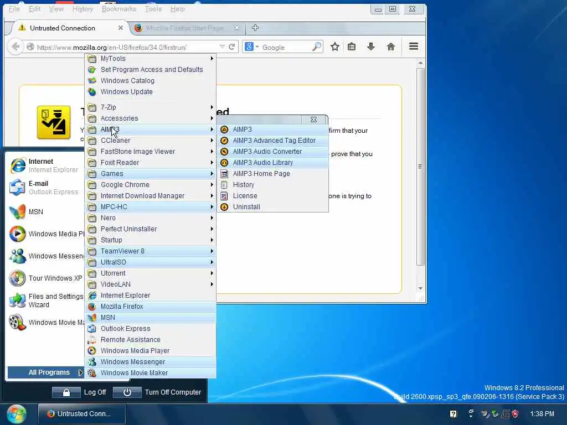567x425 pixels.
Task: Open pinned MSN butterfly item in Start menu
Action: tap(45, 212)
